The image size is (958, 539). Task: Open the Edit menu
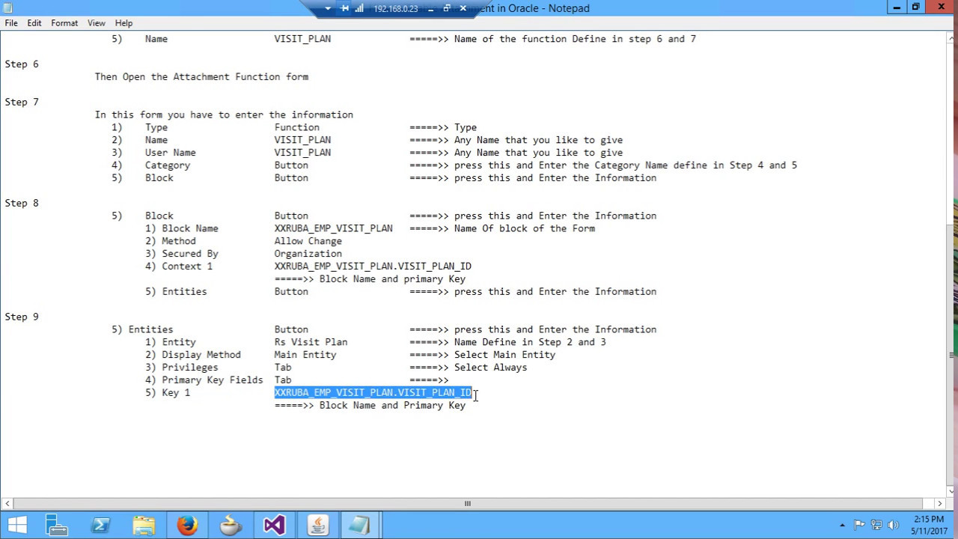point(34,23)
